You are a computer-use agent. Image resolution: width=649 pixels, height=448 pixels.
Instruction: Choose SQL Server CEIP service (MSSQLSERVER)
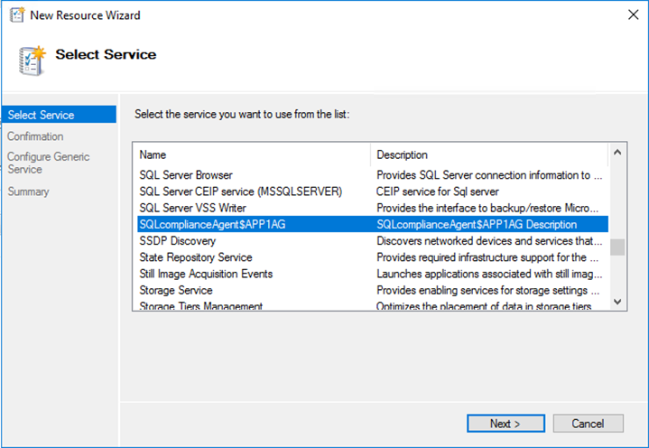(241, 191)
